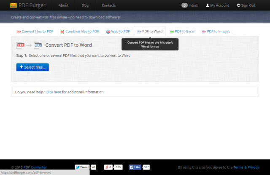Click the green icon on PDF to Excel tab
The image size is (270, 175).
click(x=172, y=32)
